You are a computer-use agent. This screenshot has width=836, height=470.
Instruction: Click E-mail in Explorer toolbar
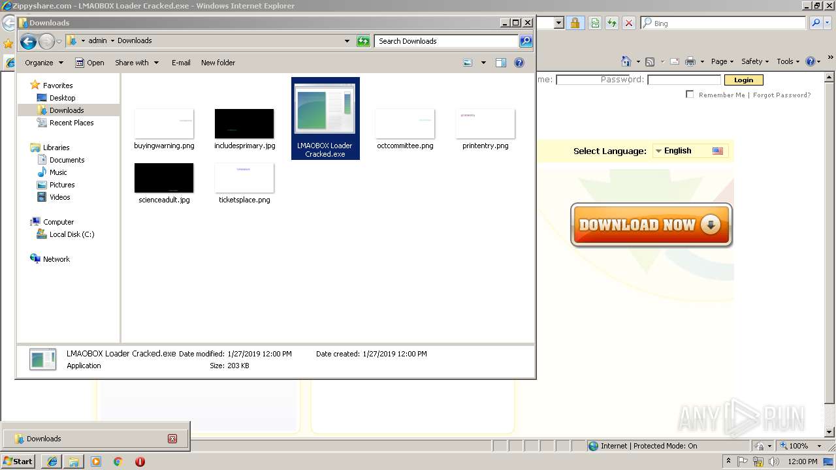click(181, 63)
